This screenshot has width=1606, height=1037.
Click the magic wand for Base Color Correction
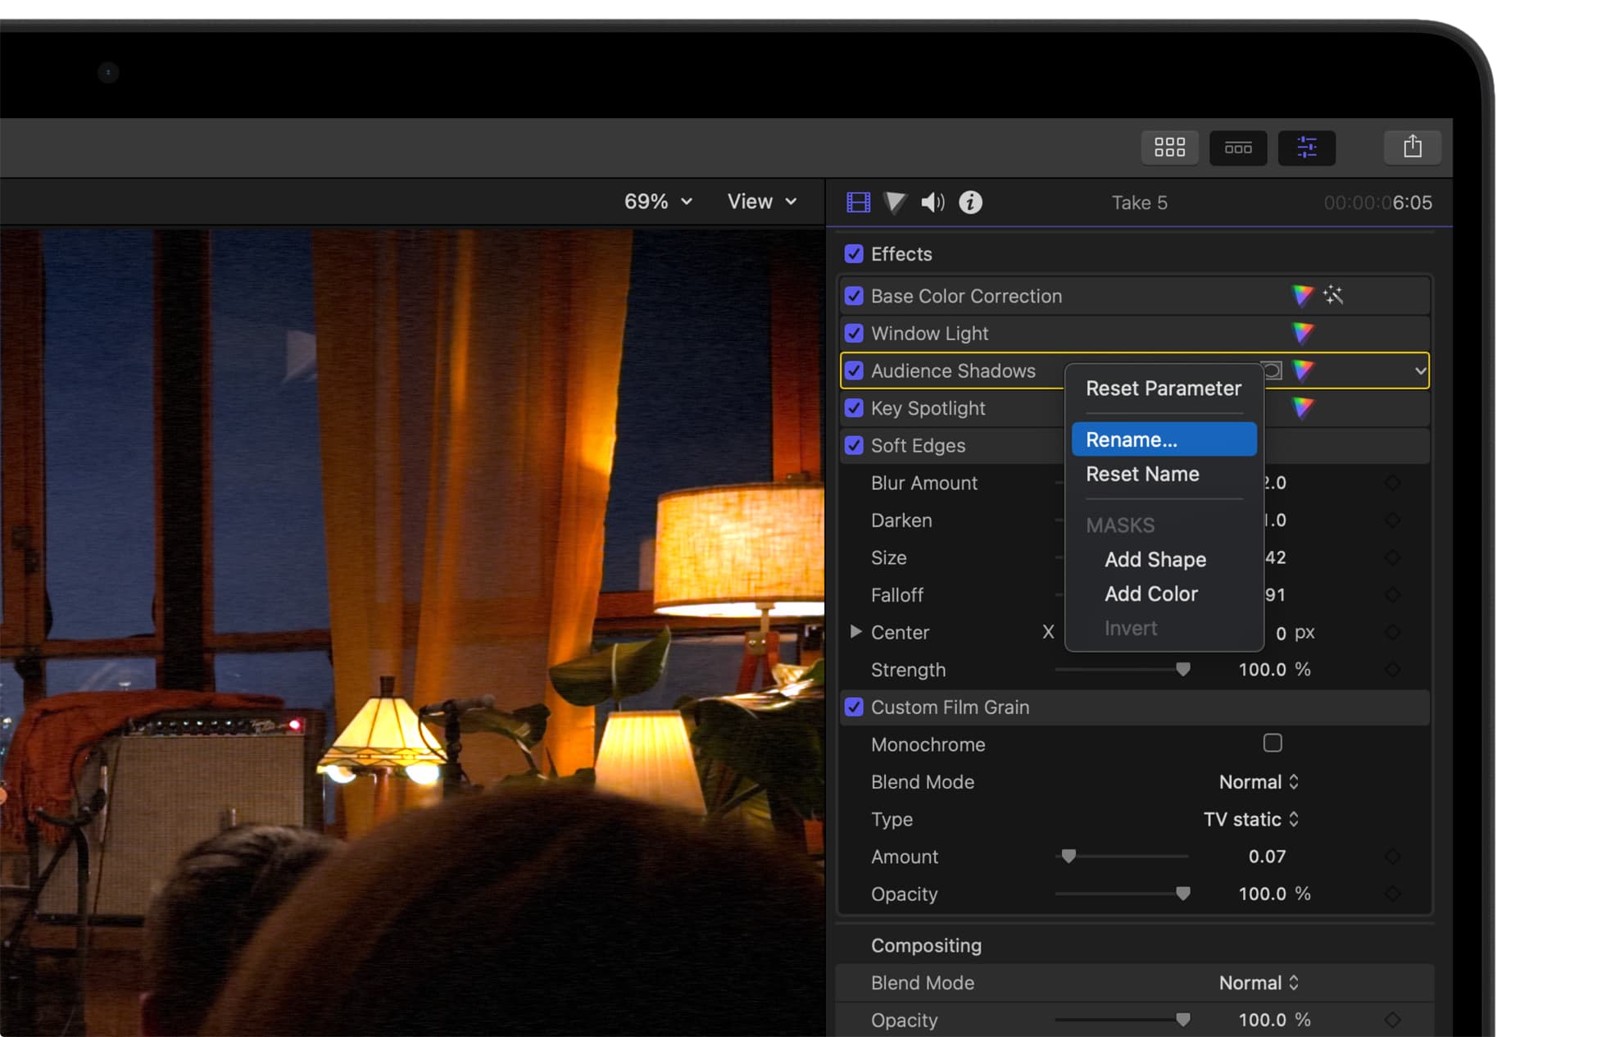(1333, 295)
